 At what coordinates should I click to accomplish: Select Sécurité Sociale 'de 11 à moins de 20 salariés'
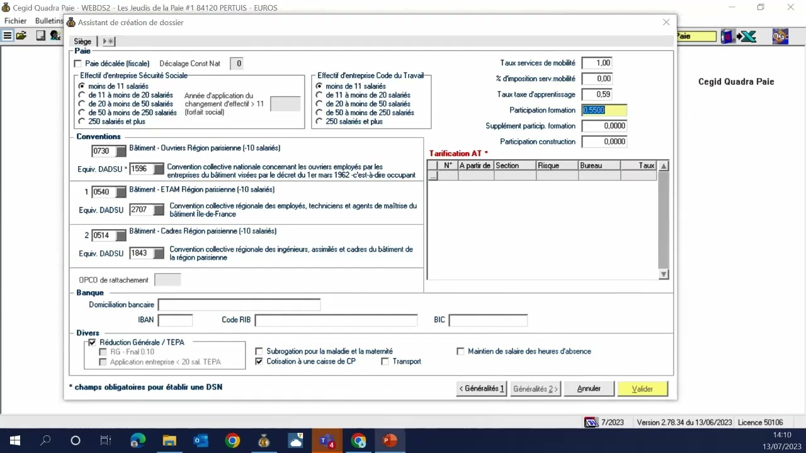[x=81, y=95]
